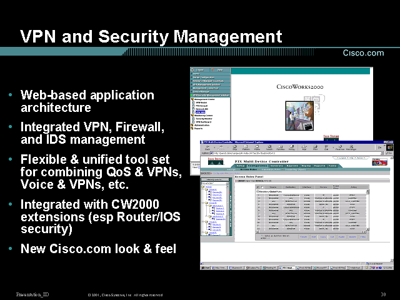Switch to the Reports tab
The image size is (400, 300).
click(319, 166)
